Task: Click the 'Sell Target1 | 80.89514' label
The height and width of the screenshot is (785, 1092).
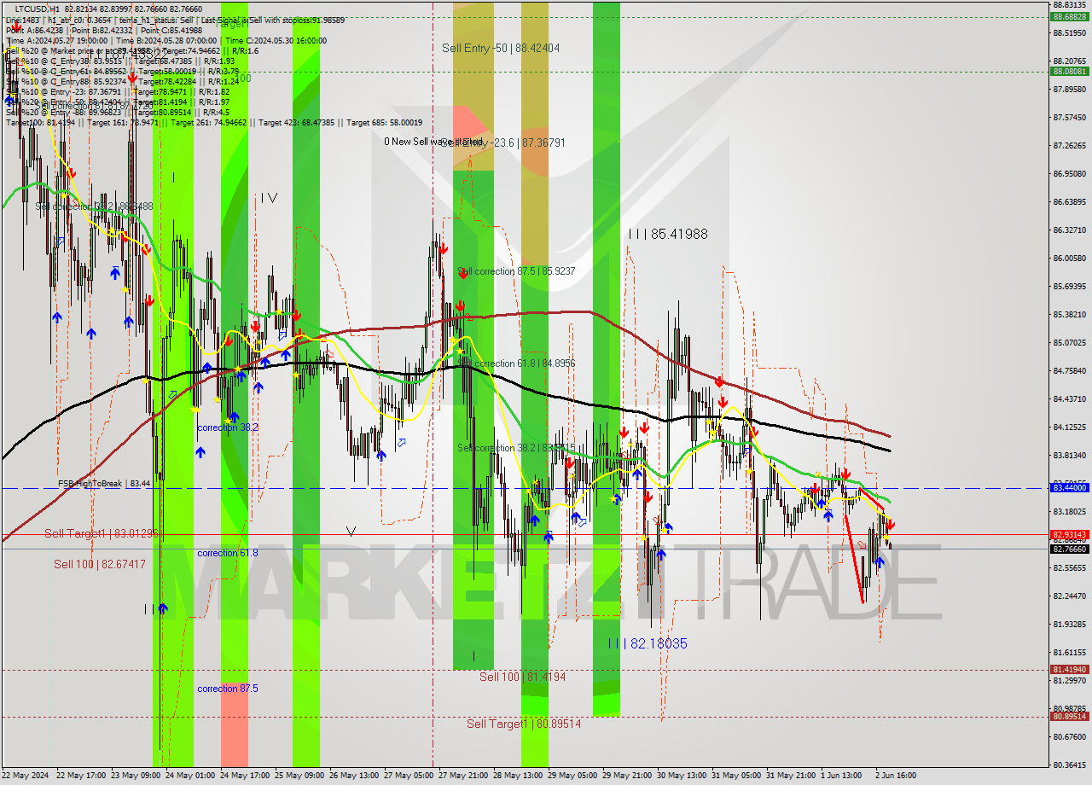Action: 524,724
